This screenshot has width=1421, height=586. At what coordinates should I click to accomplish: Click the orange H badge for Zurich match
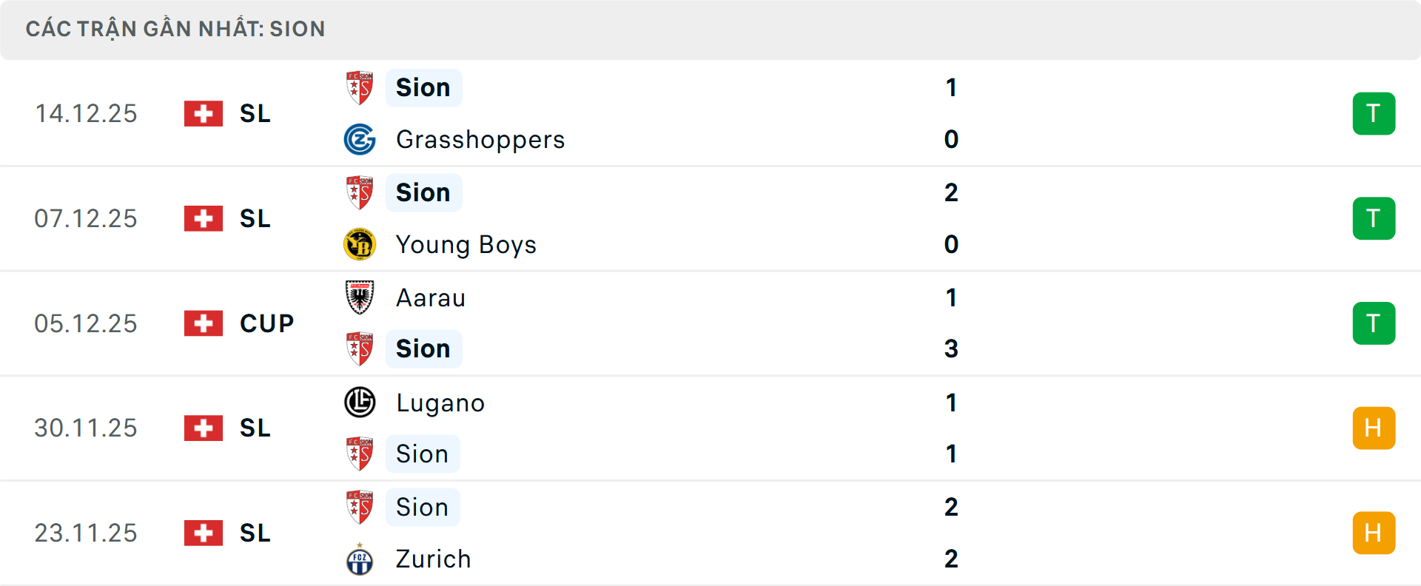tap(1374, 533)
